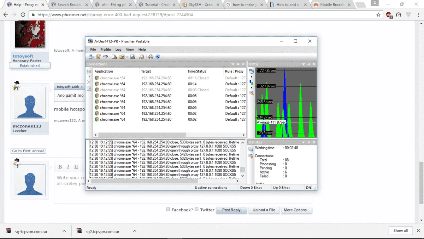Click the DN status bar indicator
The image size is (424, 239).
(x=308, y=188)
